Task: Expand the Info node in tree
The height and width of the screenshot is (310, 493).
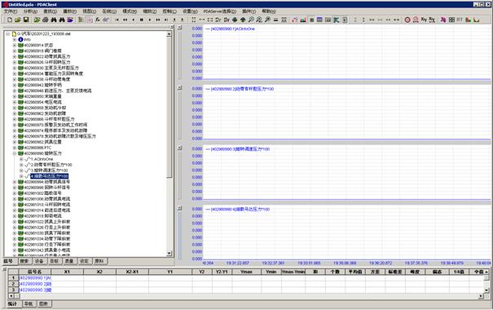Action: coord(15,40)
